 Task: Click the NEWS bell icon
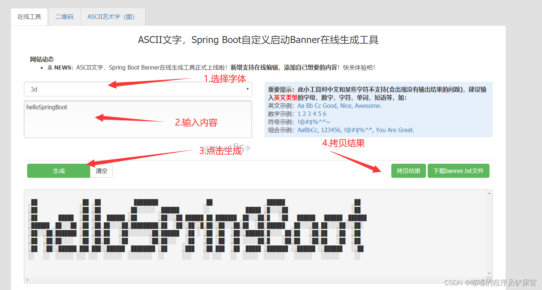pyautogui.click(x=50, y=67)
